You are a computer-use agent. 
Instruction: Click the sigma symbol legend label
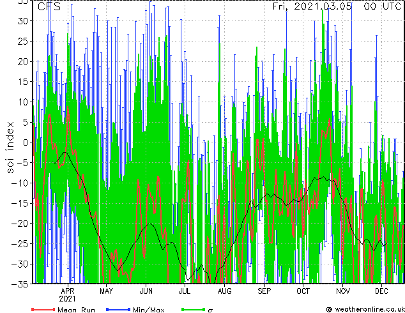pos(210,310)
